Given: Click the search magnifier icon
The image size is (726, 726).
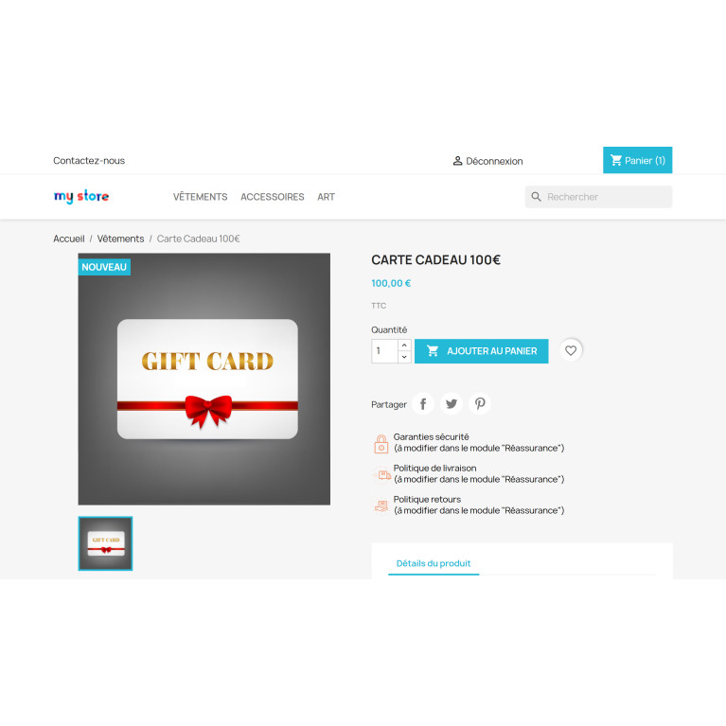Looking at the screenshot, I should point(536,197).
